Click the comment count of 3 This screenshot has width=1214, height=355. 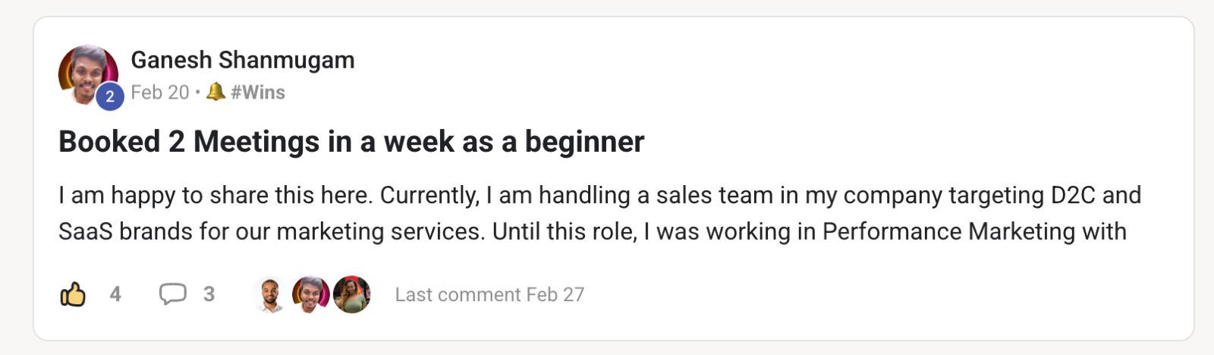click(x=209, y=294)
